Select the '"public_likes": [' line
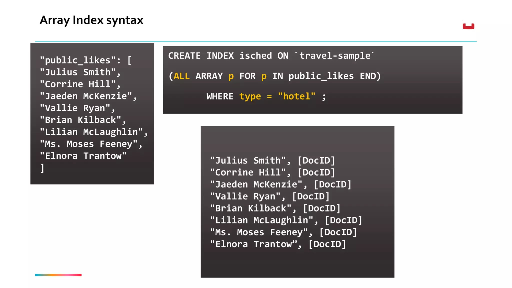The image size is (512, 288). (86, 60)
